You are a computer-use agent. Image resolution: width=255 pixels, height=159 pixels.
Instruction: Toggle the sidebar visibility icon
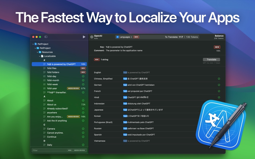(46, 37)
